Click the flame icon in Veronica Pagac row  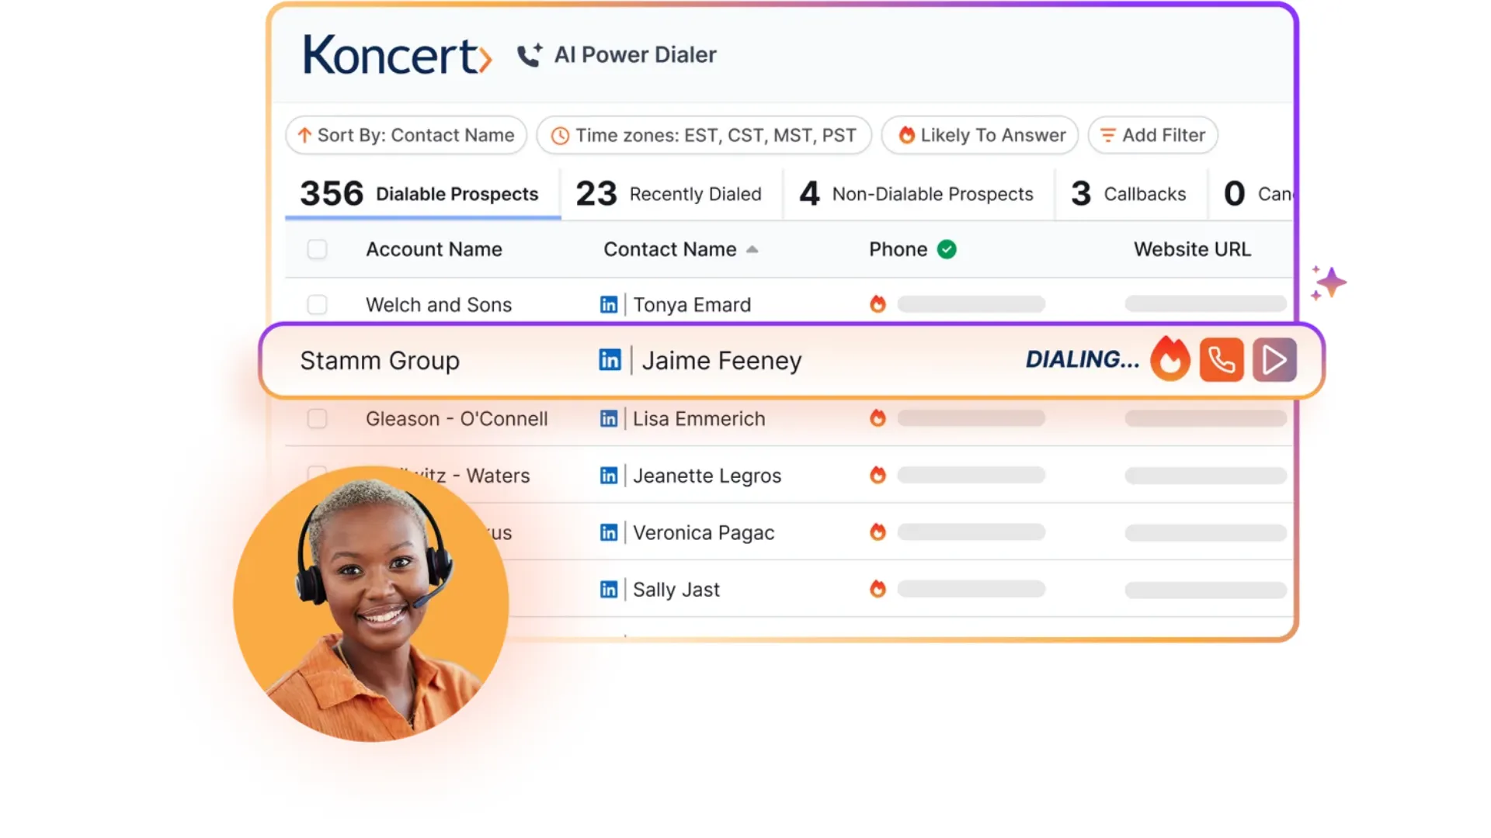click(x=878, y=532)
